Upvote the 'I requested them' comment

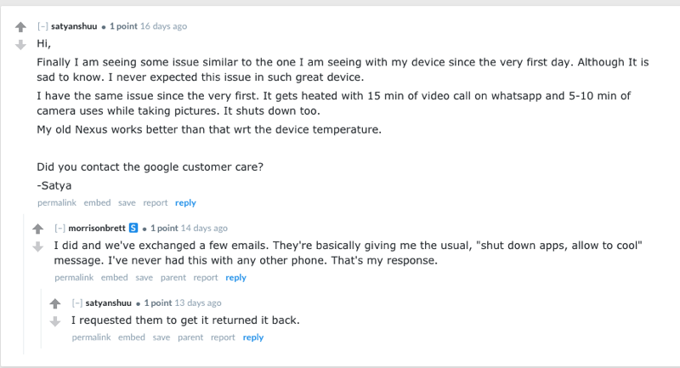[55, 304]
